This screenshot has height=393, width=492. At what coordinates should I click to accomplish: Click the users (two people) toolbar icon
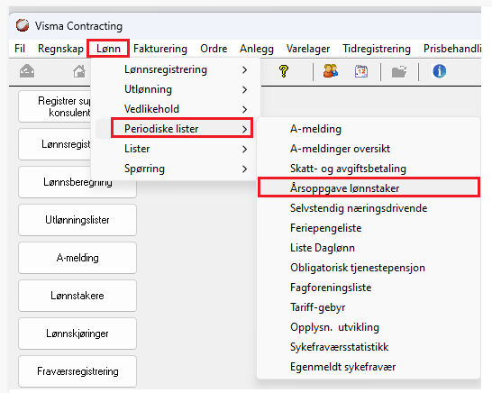(331, 71)
